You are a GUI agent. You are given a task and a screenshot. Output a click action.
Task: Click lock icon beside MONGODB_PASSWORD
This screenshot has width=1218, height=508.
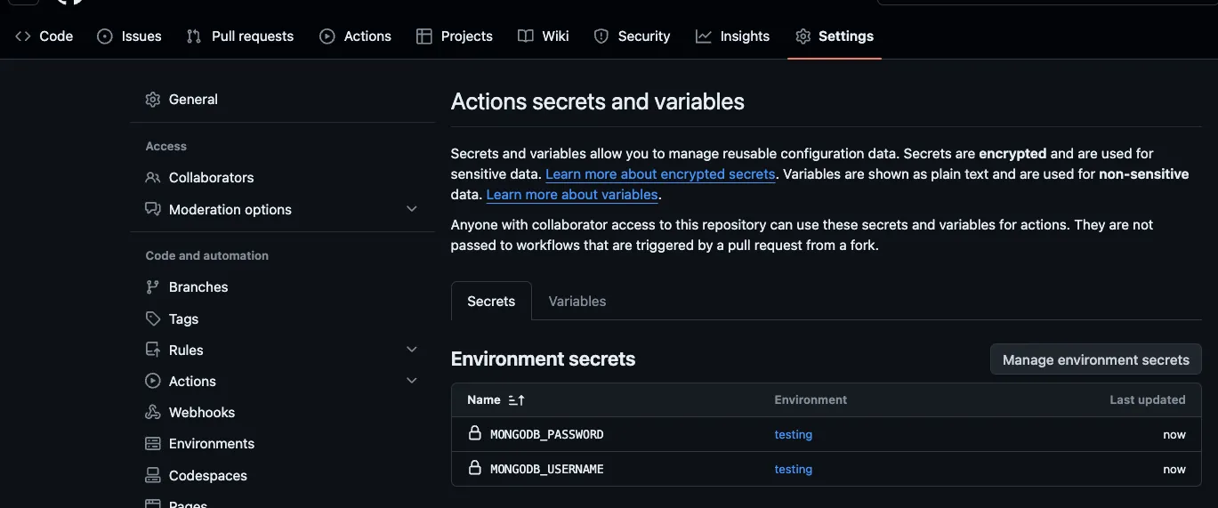pos(475,434)
